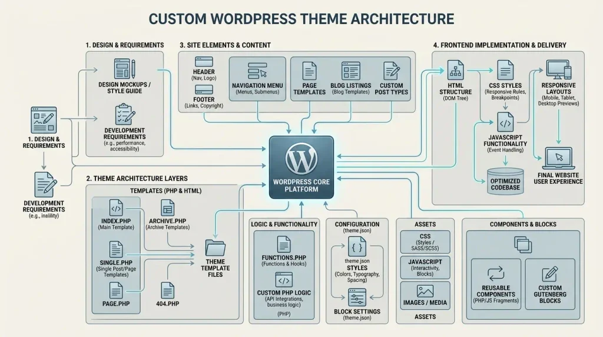Click the document-pencil icon above '(e.g., inalility)' label
Screen dimensions: 603x337
(45, 184)
